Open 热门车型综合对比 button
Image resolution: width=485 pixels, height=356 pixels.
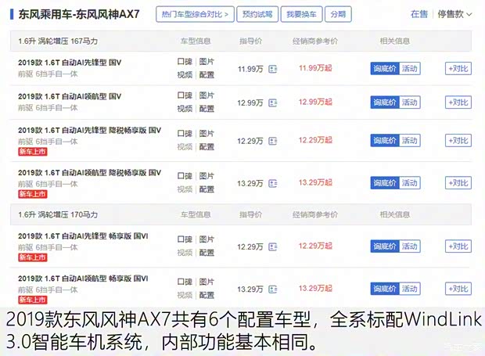195,14
